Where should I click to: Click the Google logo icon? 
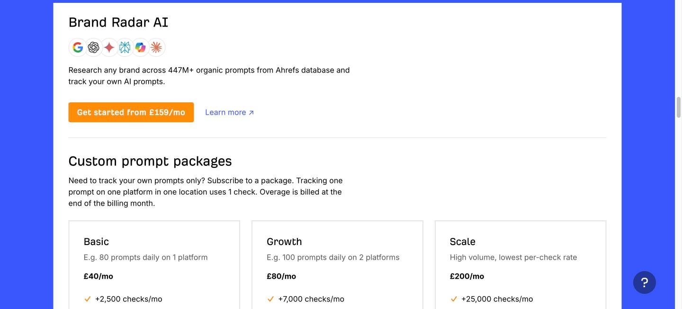tap(78, 47)
